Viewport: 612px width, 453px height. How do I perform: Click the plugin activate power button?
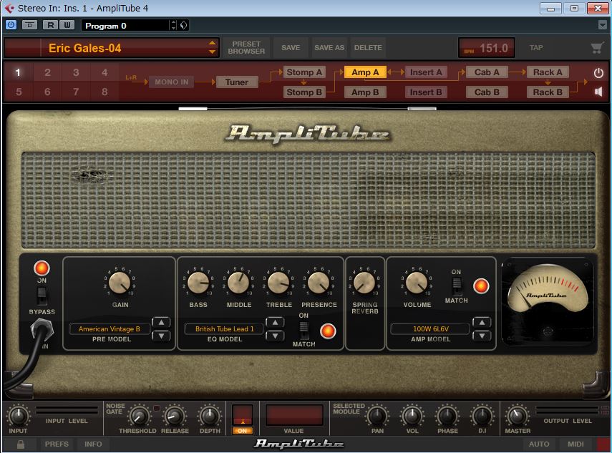click(x=11, y=25)
